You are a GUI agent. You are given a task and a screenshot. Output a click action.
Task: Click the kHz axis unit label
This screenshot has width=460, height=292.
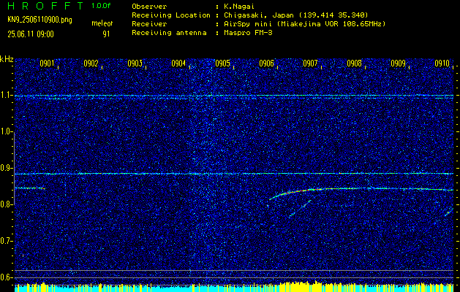click(7, 59)
